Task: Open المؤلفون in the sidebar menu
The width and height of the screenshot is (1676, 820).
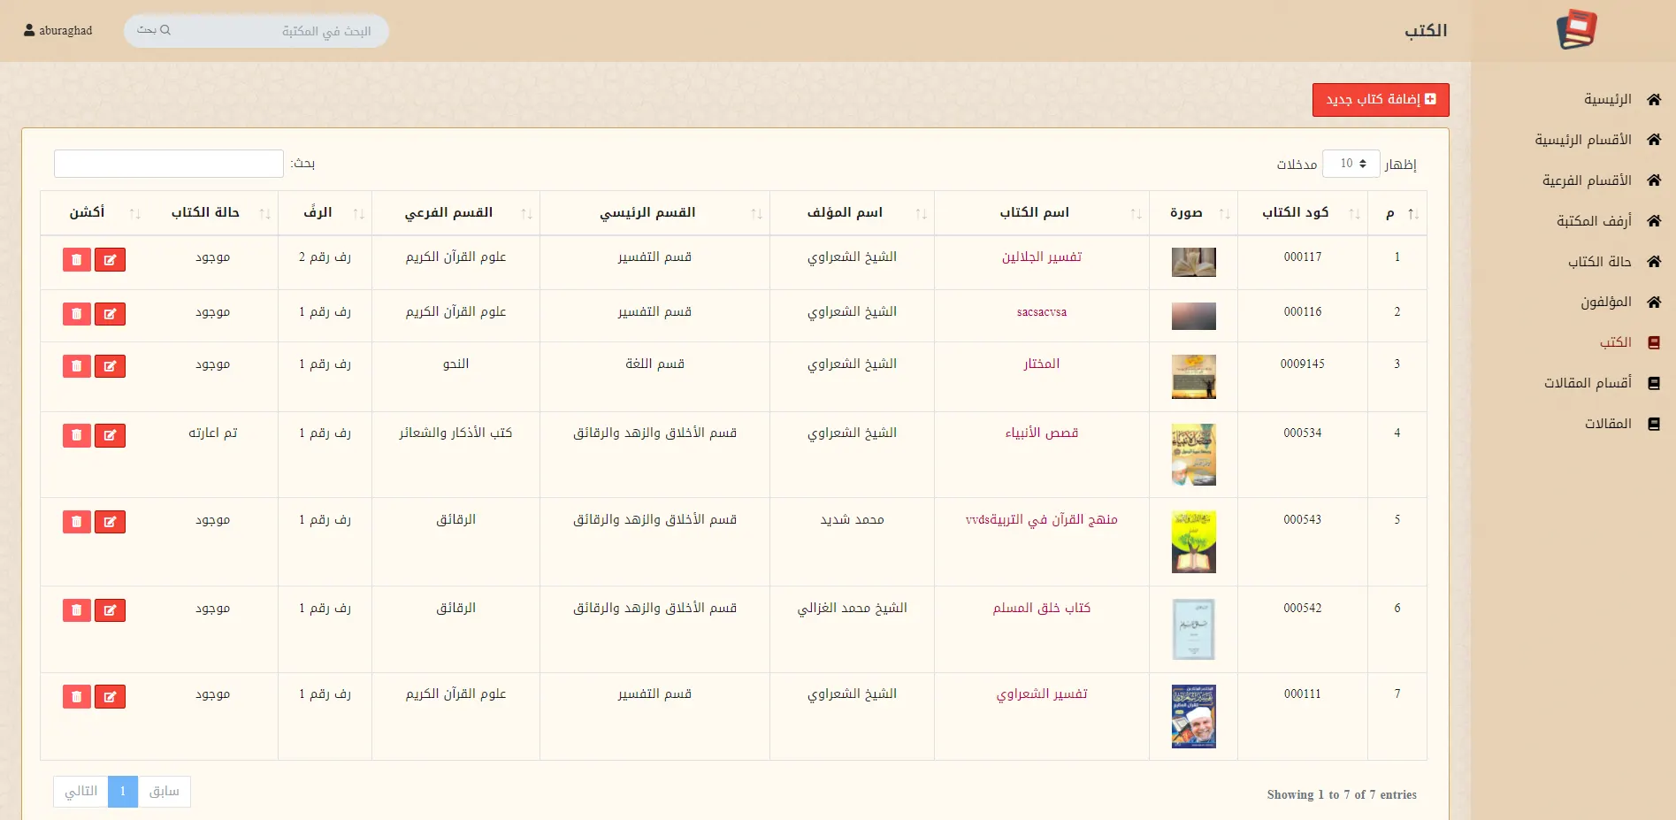Action: tap(1605, 303)
